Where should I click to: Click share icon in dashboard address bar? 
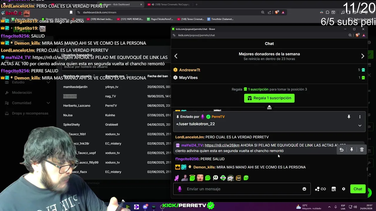click(x=269, y=12)
